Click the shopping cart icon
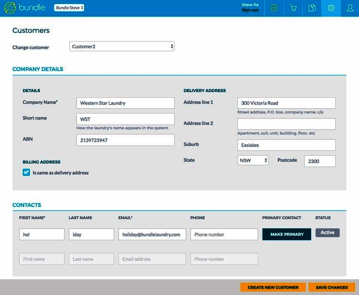 (x=293, y=7)
